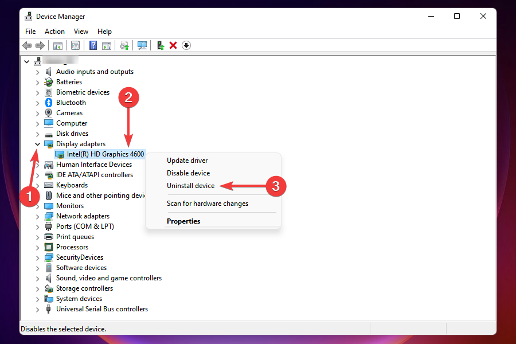Screen dimensions: 516x344
Task: Click the Disable device down-arrow toolbar icon
Action: (186, 45)
